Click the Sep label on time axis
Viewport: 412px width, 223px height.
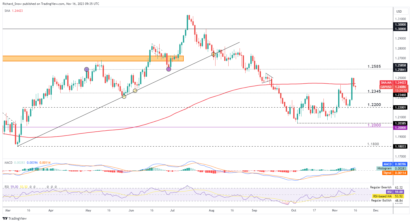coord(254,210)
